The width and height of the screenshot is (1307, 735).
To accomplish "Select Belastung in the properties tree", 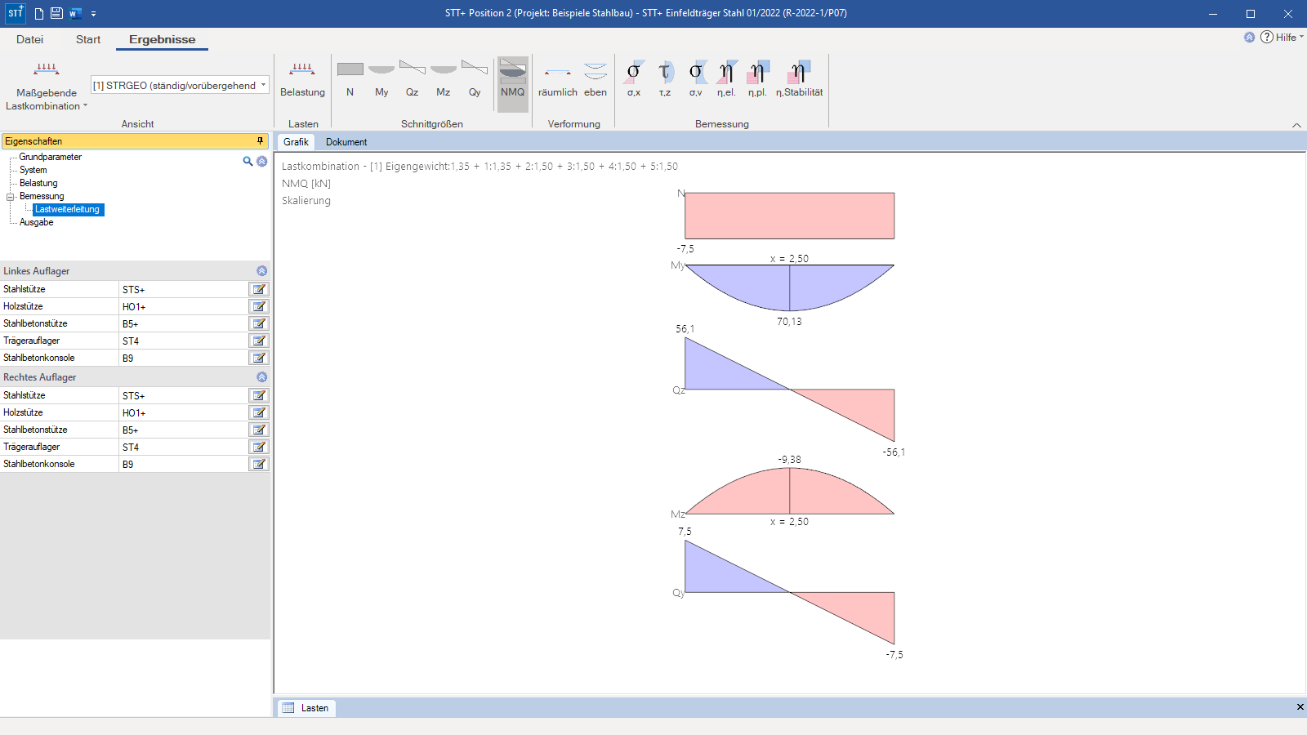I will click(x=38, y=183).
